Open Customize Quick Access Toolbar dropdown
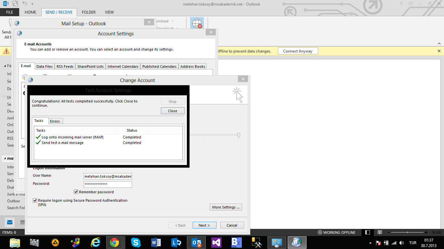This screenshot has height=249, width=444. (33, 4)
